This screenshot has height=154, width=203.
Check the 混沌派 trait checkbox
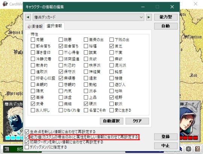tap(112, 65)
